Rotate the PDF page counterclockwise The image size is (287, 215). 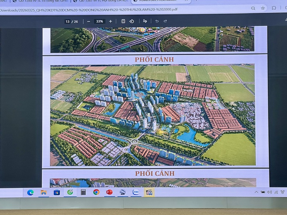click(x=132, y=21)
